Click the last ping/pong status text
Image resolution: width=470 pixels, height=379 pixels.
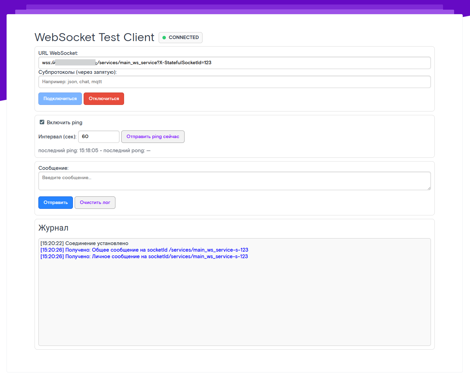pos(94,150)
